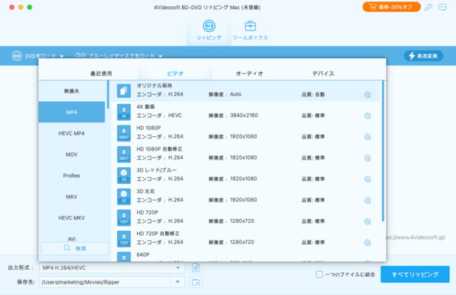Screen dimensions: 456x295
Task: Open settings gear for 3D 左右 profile
Action: (368, 201)
